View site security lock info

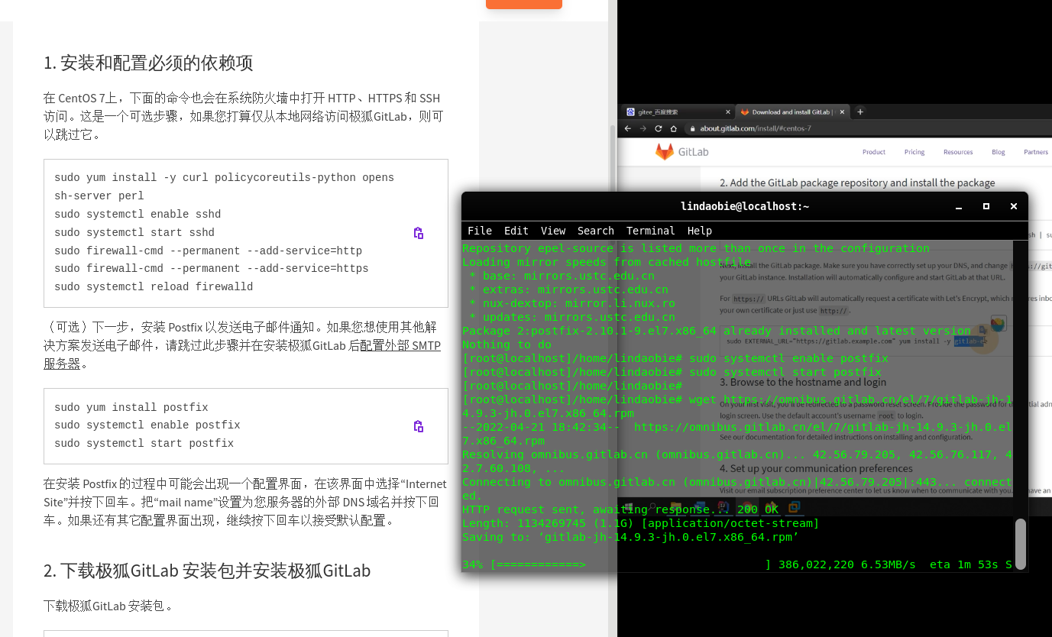692,128
